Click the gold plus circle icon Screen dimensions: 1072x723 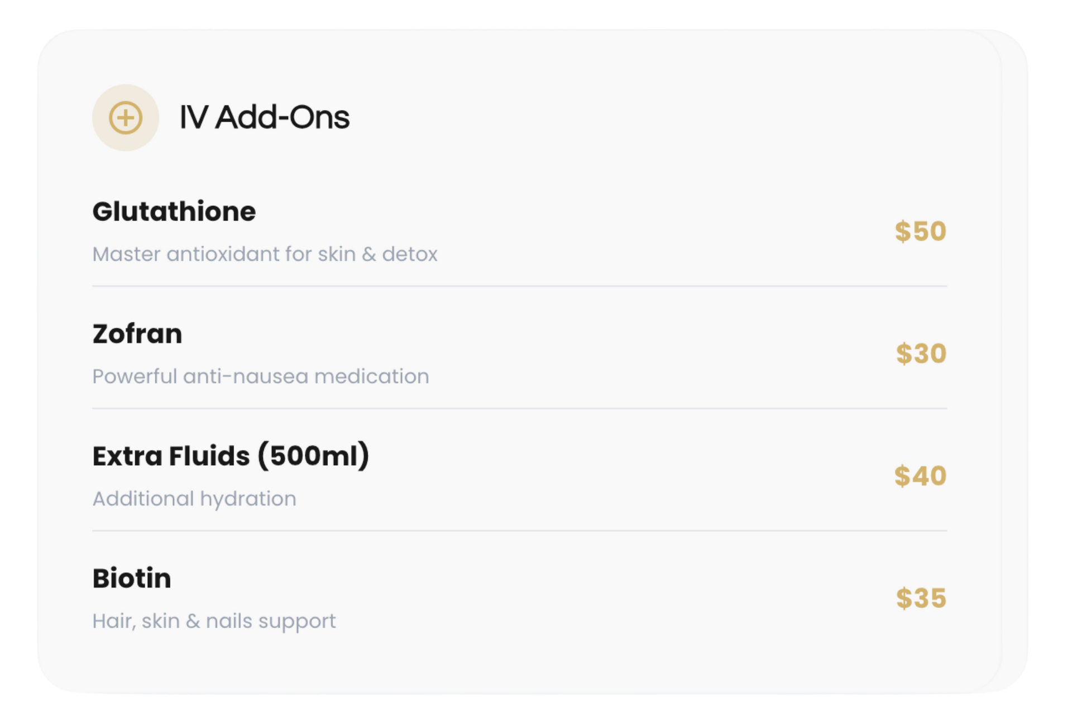pos(126,118)
